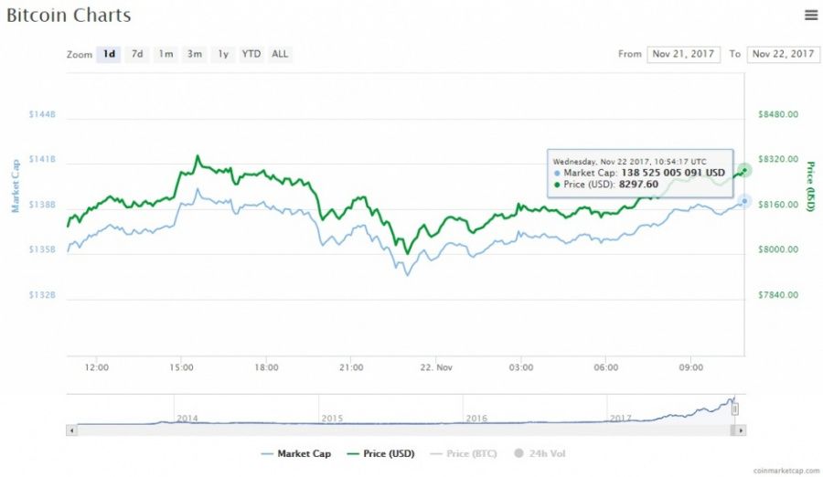Click the 15:00 x-axis label

tap(181, 367)
